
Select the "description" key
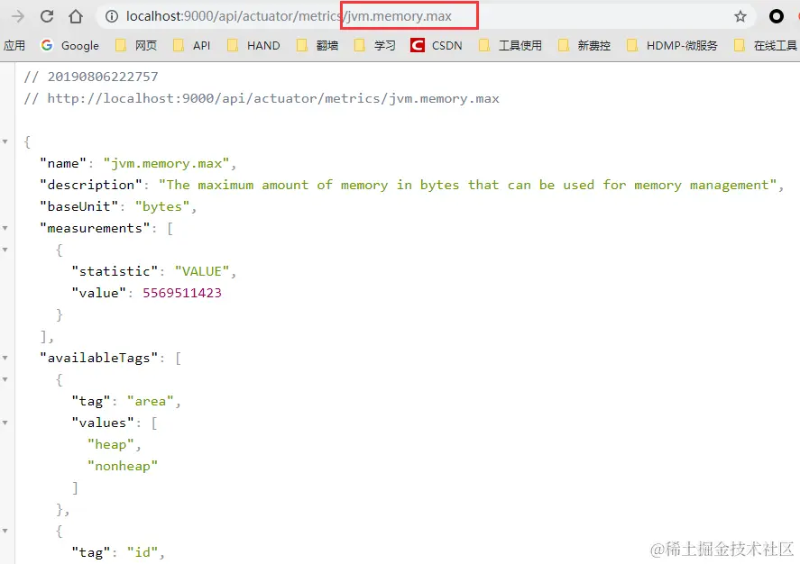click(x=91, y=185)
